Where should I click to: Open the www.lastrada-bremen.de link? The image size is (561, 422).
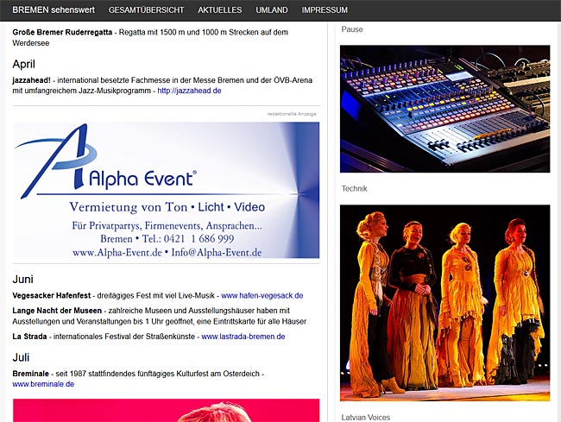point(243,337)
